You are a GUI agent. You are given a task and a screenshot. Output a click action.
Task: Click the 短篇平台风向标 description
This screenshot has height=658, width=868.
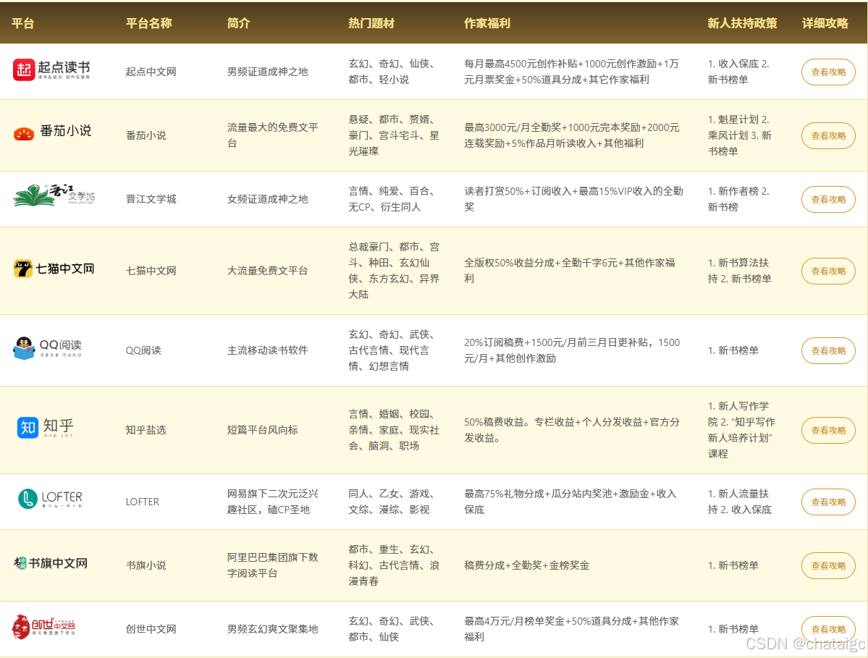point(262,431)
